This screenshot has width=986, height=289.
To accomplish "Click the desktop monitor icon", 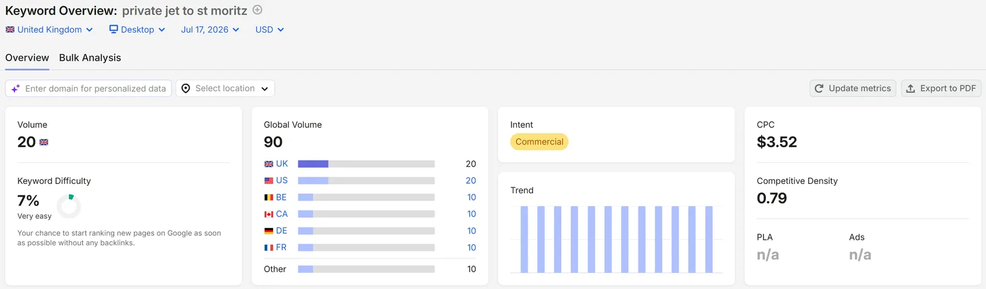I will tap(113, 29).
